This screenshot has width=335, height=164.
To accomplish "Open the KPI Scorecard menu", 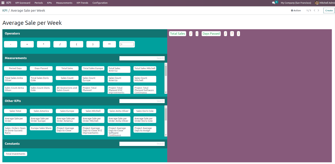I will (23, 3).
